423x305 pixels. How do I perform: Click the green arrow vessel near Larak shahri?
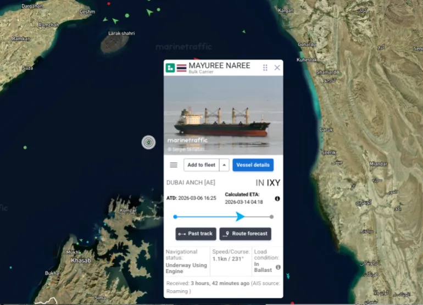[x=115, y=20]
